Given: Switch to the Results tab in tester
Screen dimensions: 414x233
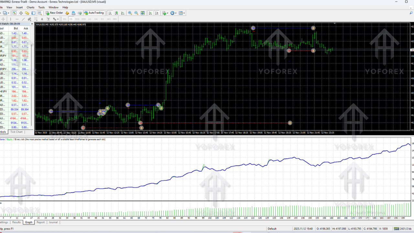Looking at the screenshot, I should (16, 222).
